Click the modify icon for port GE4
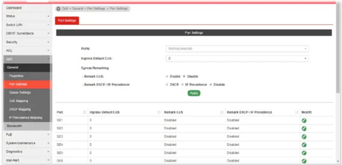The image size is (342, 165). [x=304, y=145]
